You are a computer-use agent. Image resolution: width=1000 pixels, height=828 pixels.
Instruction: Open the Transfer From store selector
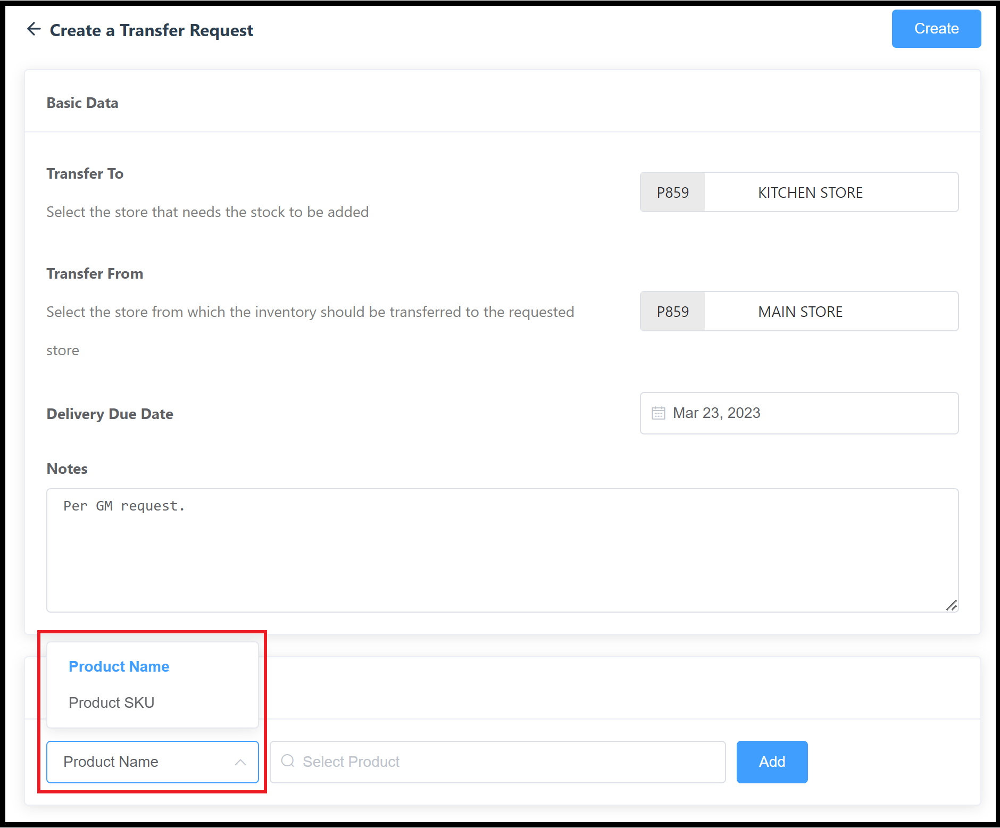pos(830,312)
